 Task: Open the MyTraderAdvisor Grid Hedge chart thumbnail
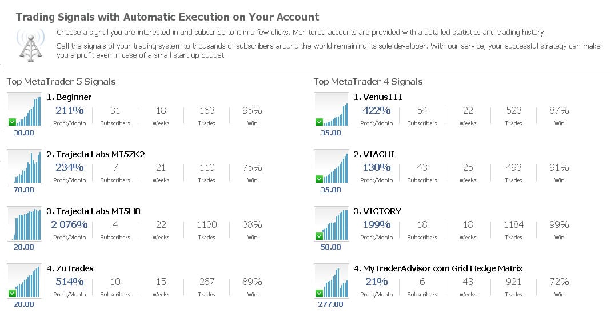coord(332,281)
